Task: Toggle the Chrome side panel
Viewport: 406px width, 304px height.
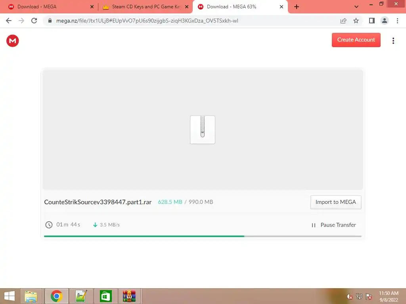Action: (372, 21)
